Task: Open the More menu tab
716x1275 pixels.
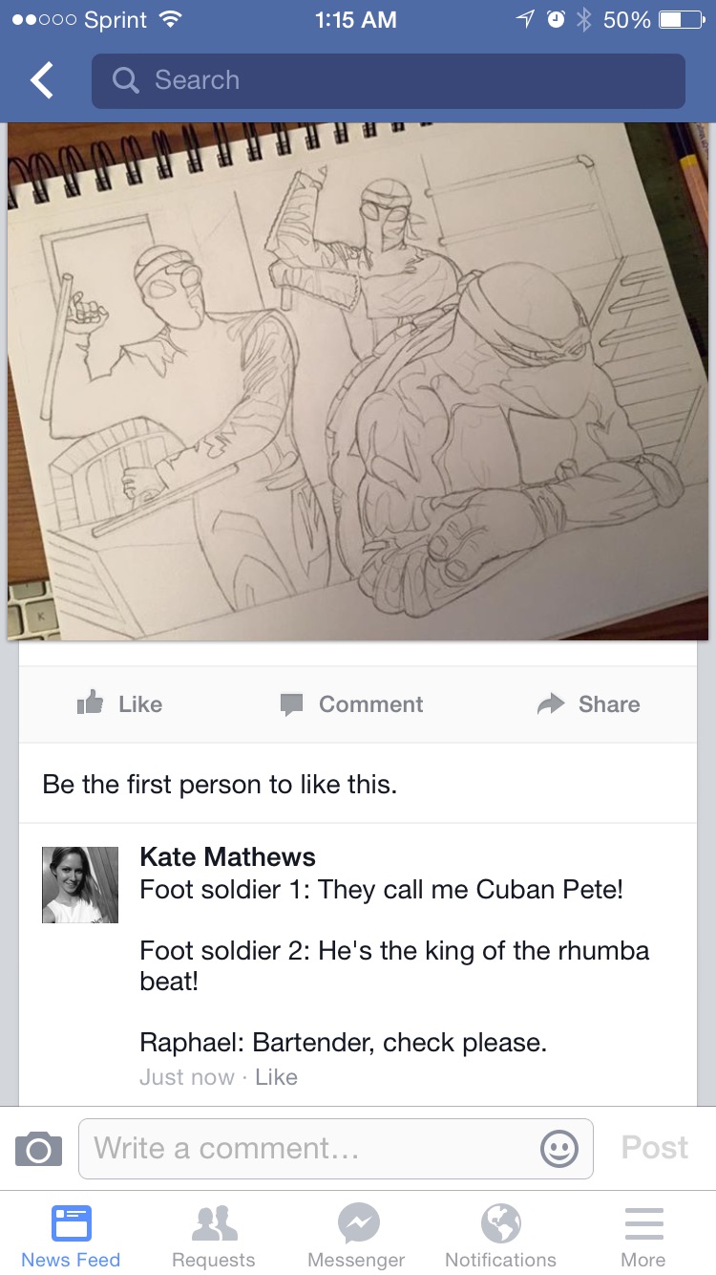Action: click(643, 1233)
